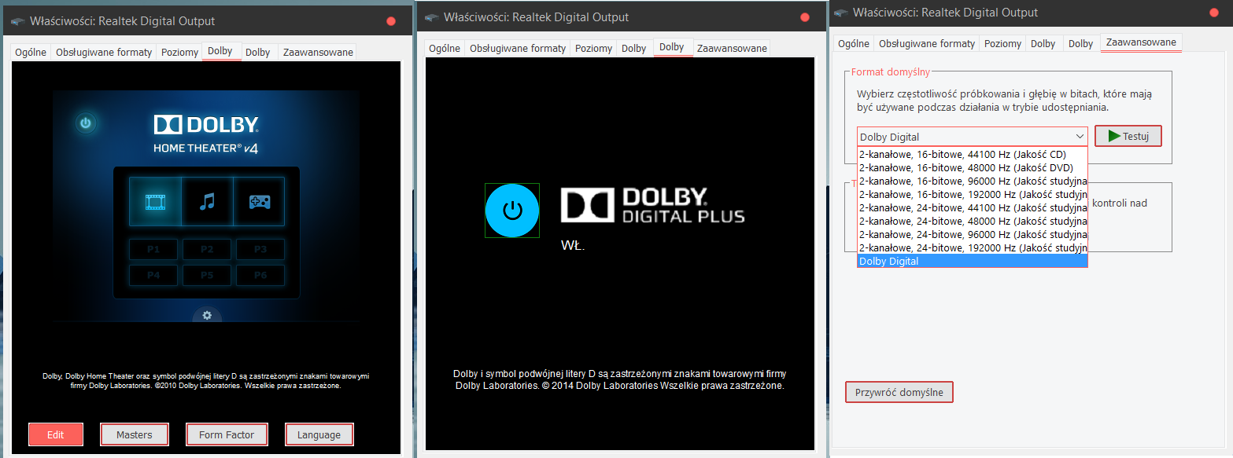
Task: Open Ogólne tab in Dolby Digital Plus window
Action: [445, 48]
